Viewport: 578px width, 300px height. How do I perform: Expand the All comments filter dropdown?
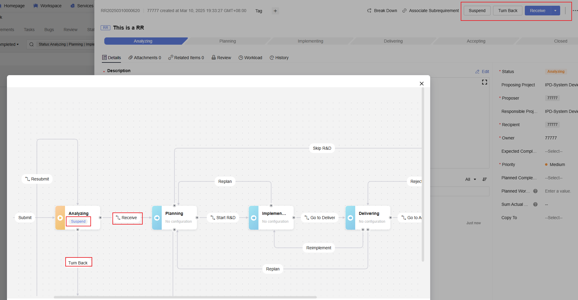[470, 179]
